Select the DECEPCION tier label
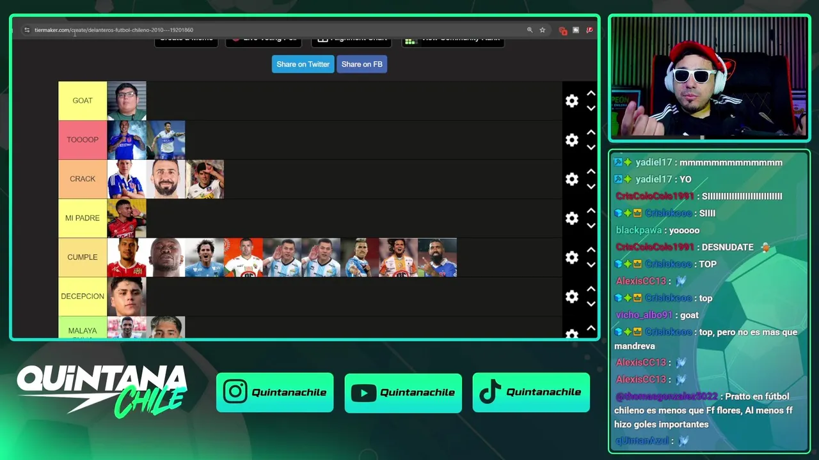Image resolution: width=819 pixels, height=460 pixels. [x=83, y=296]
